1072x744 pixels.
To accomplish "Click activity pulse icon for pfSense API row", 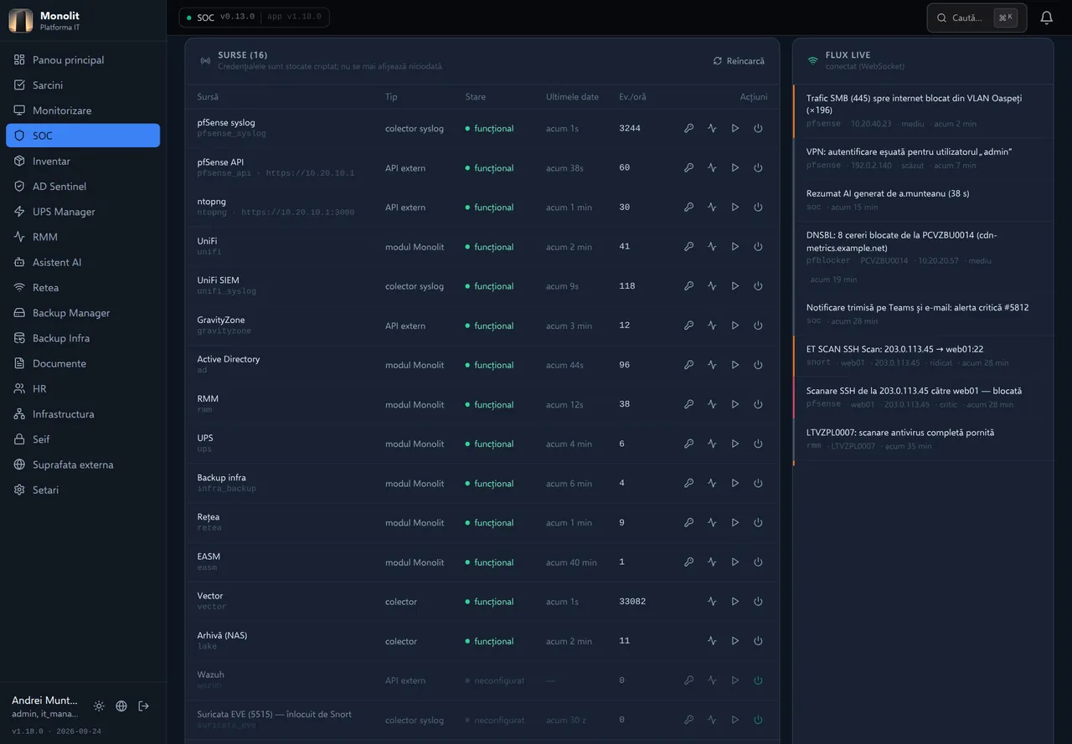I will [x=712, y=167].
